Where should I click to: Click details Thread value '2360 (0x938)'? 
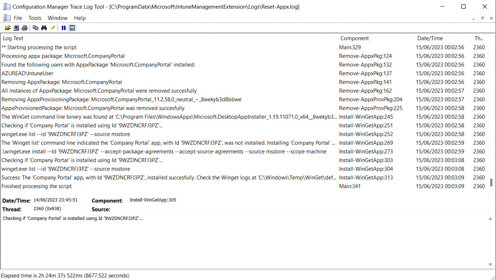click(46, 209)
